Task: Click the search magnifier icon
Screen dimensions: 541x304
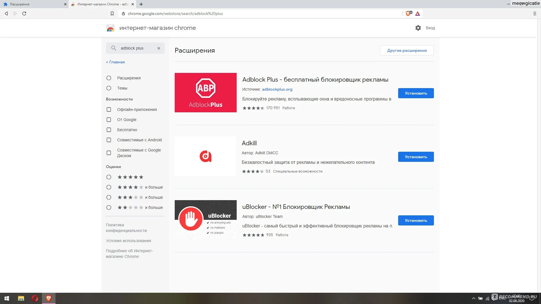Action: (x=114, y=48)
